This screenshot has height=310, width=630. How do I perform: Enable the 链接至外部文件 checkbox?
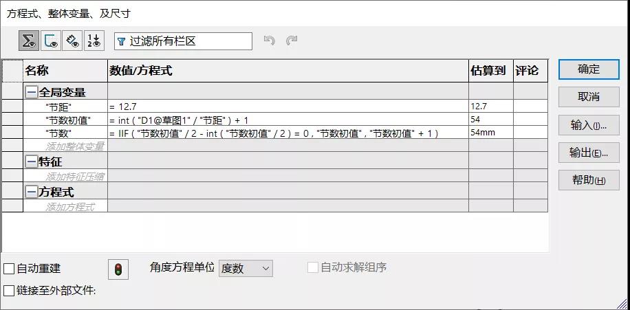[9, 290]
